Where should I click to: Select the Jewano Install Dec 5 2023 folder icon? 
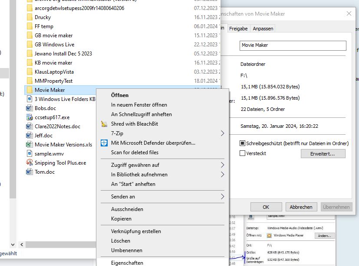(x=30, y=54)
